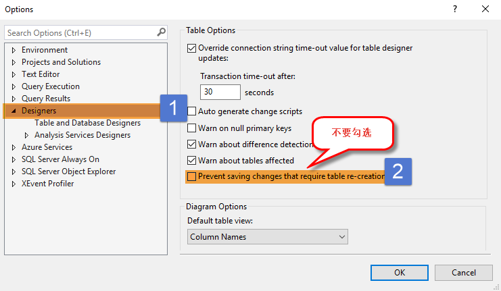Expand the Environment tree node
The height and width of the screenshot is (291, 501).
coord(14,50)
